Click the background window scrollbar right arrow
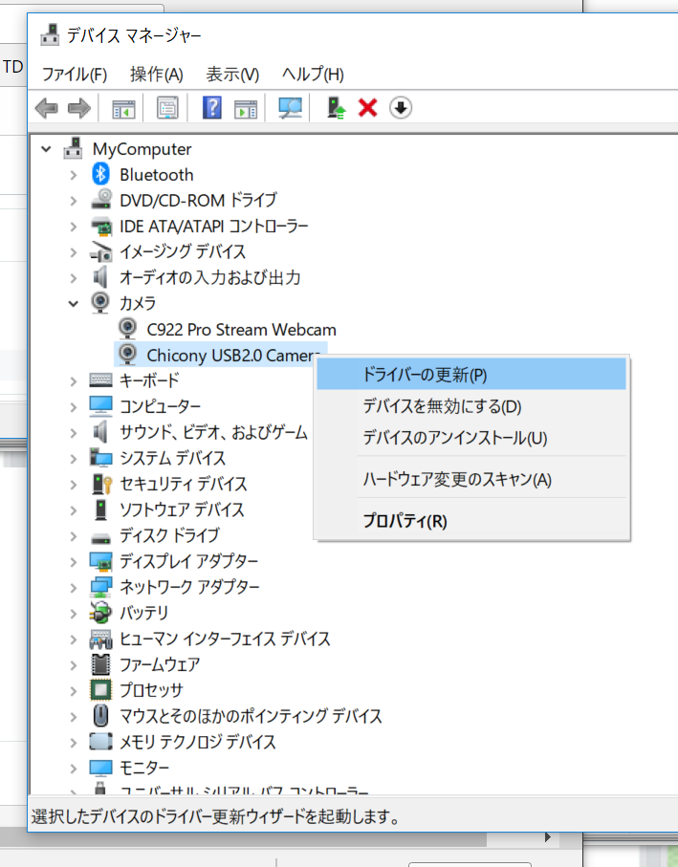678x867 pixels. pos(548,837)
